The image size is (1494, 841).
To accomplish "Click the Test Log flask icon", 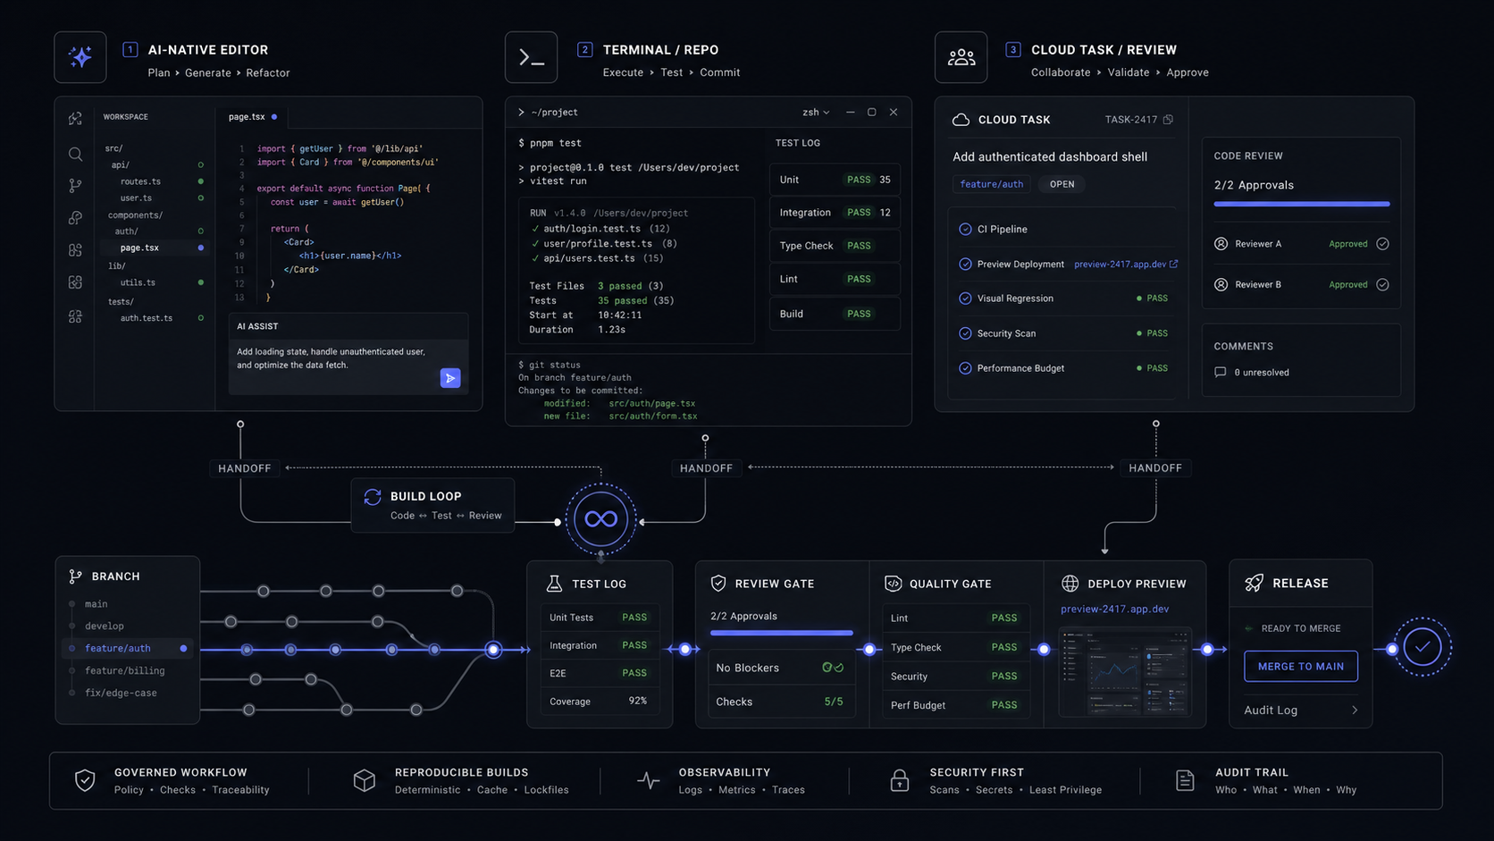I will [x=554, y=584].
